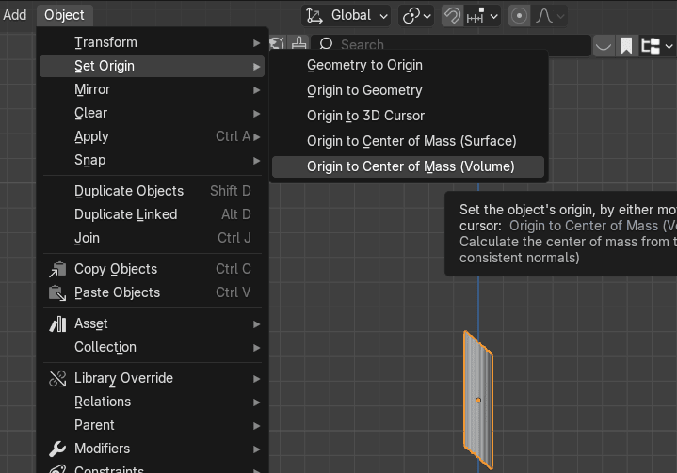The height and width of the screenshot is (473, 677).
Task: Expand the snapping options dropdown
Action: 482,16
